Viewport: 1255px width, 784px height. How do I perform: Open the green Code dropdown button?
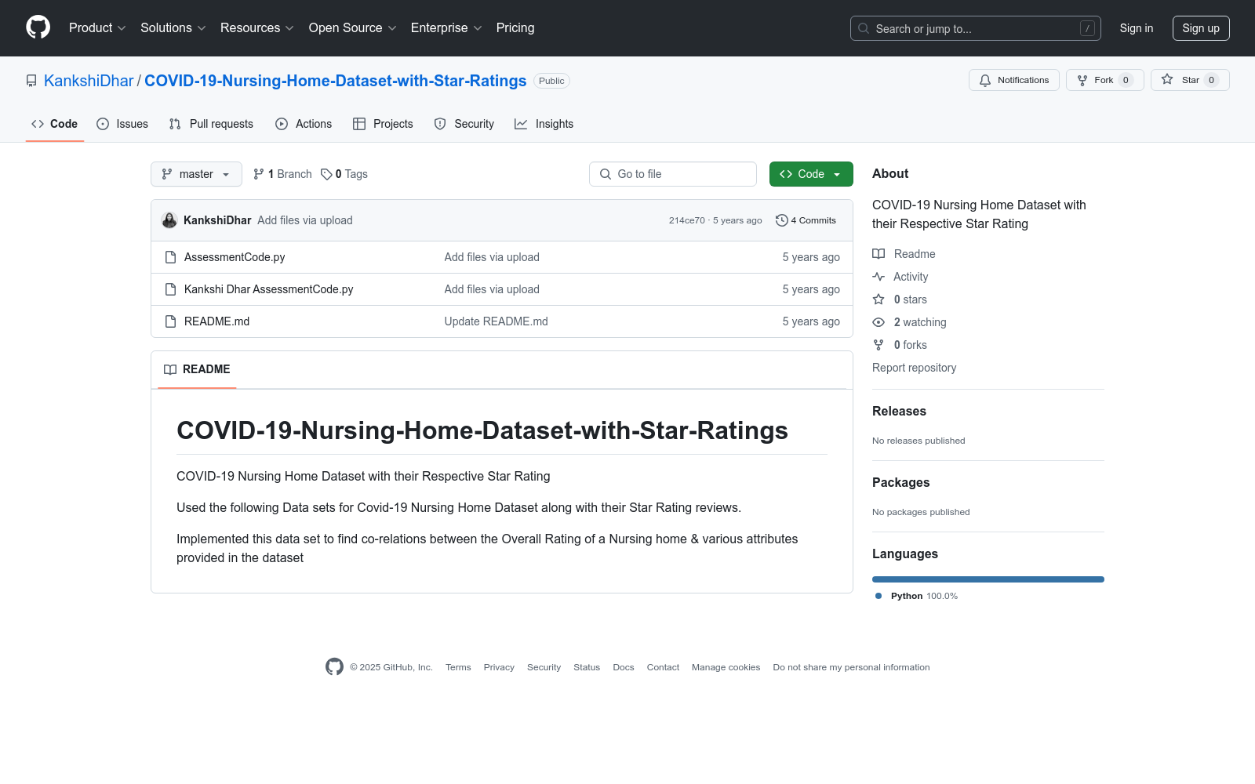click(811, 174)
